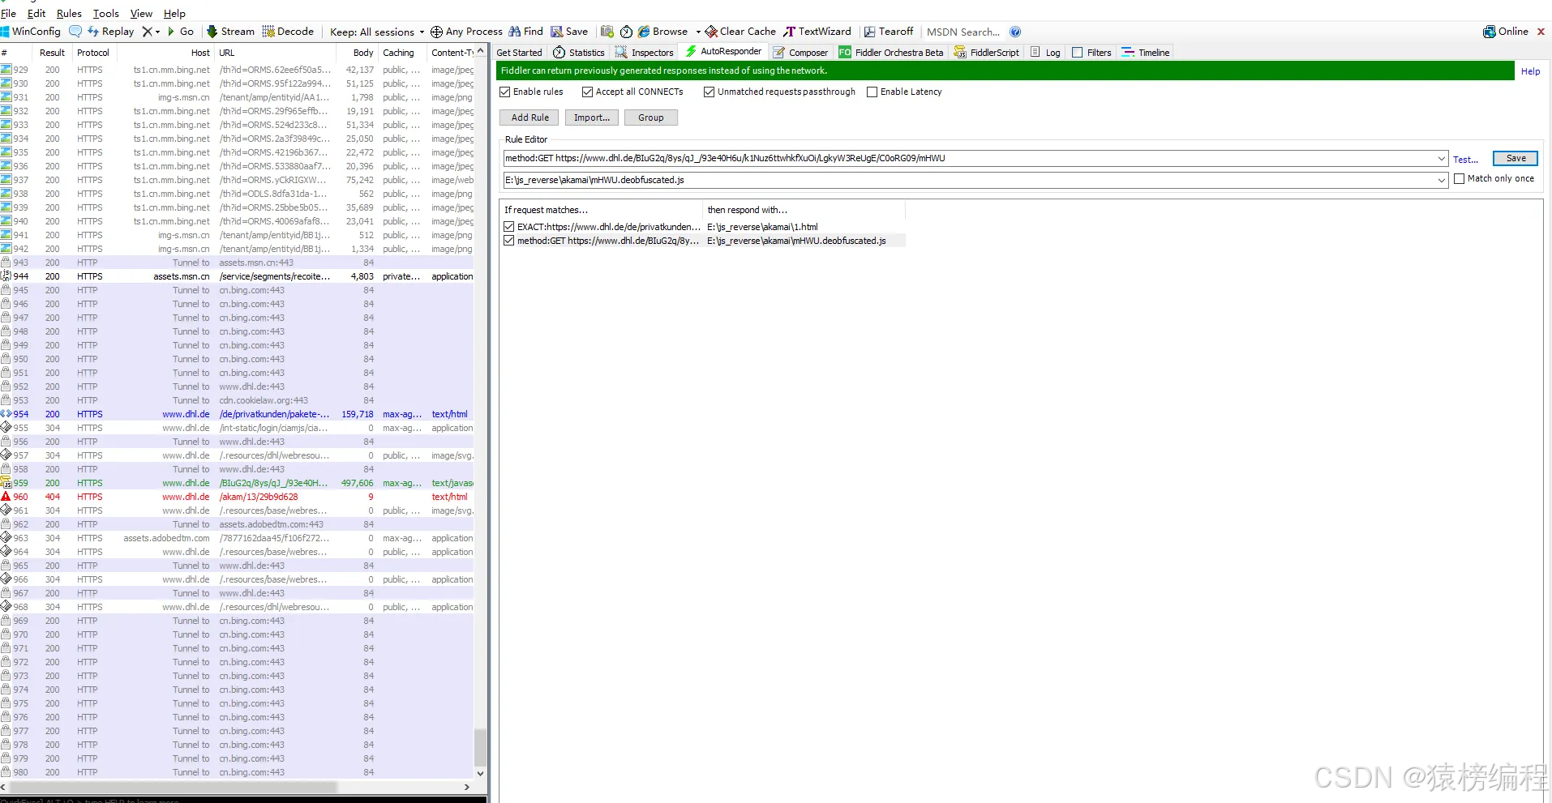Click the Online status indicator
The width and height of the screenshot is (1552, 803).
point(1506,32)
